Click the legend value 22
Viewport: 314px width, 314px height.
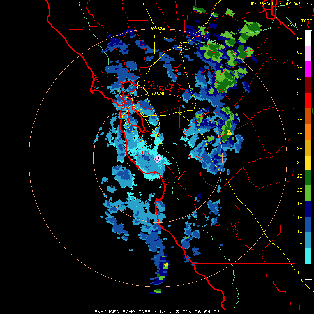(300, 190)
